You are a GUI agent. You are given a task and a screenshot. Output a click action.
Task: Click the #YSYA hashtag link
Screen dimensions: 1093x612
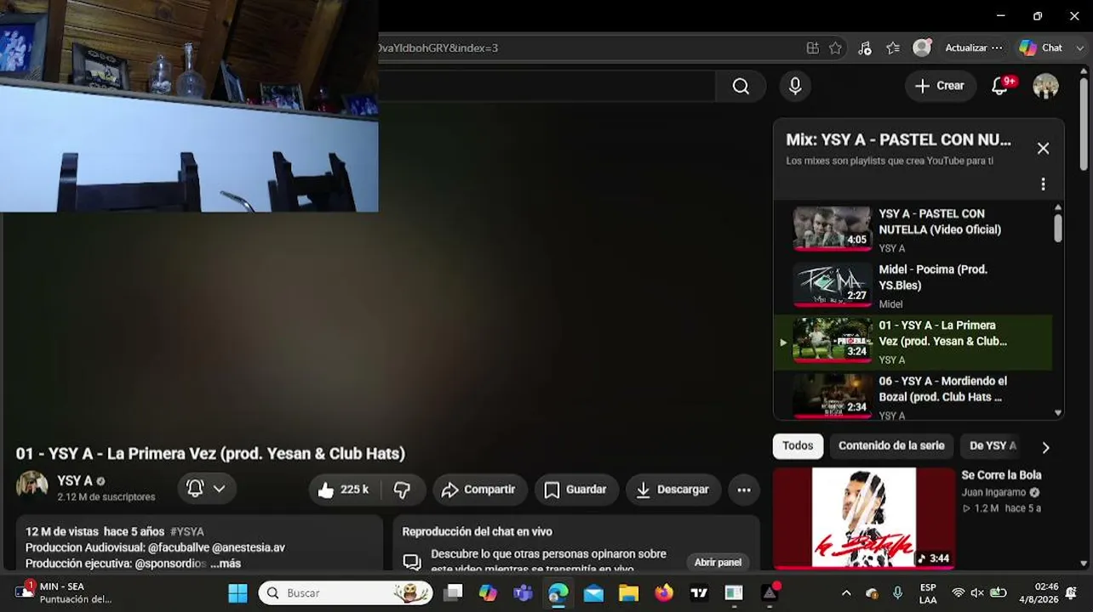187,531
